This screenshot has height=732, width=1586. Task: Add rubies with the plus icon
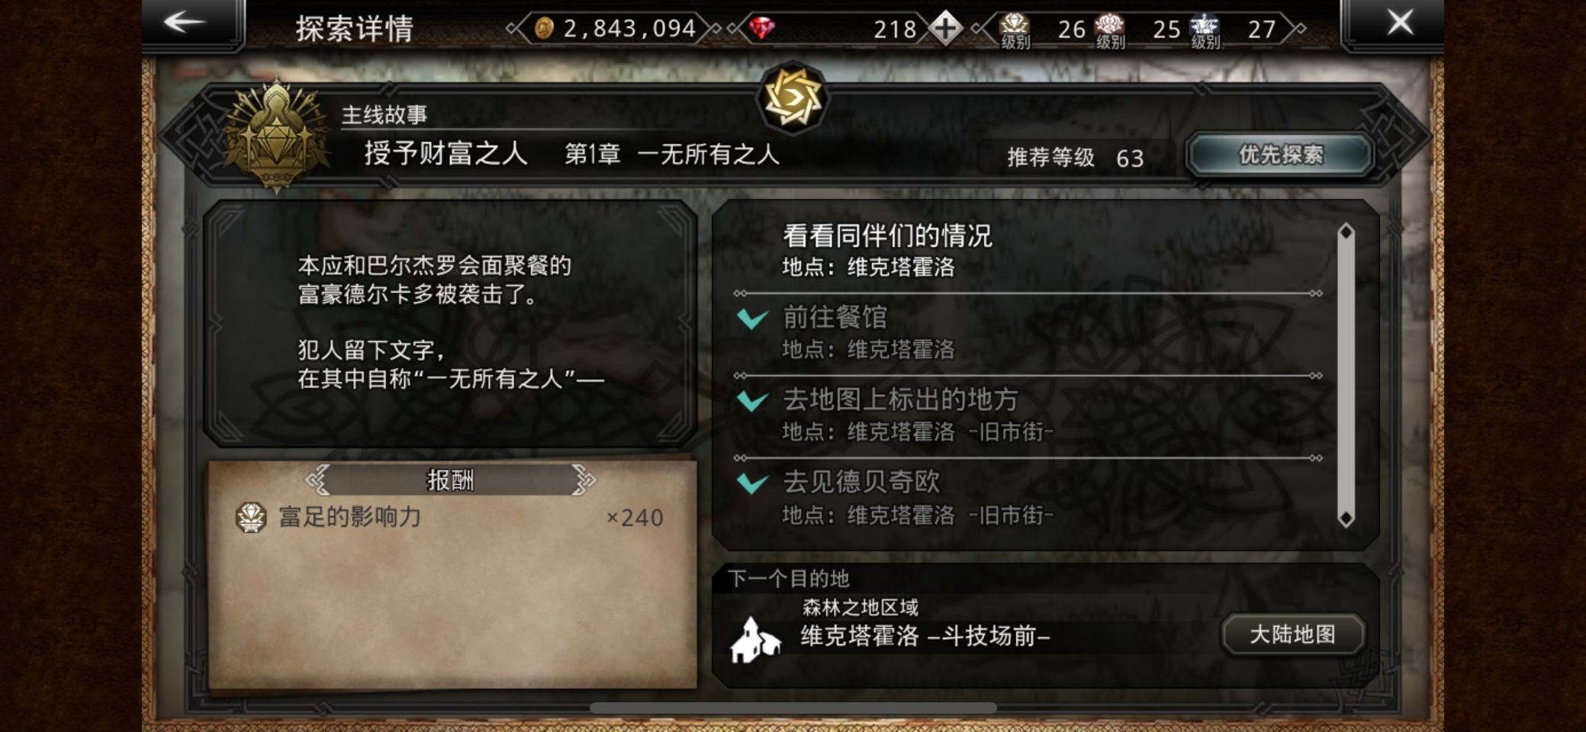[x=945, y=29]
